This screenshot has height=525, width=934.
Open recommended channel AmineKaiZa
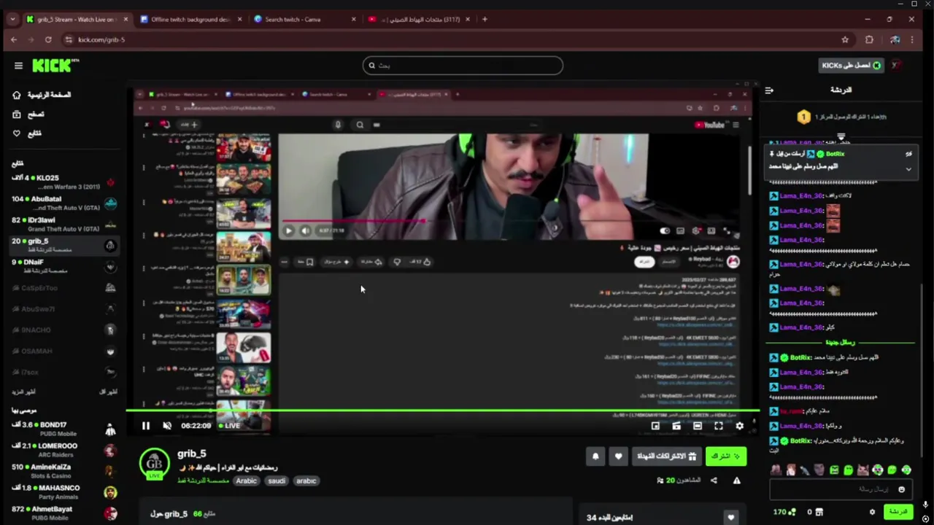[x=63, y=471]
